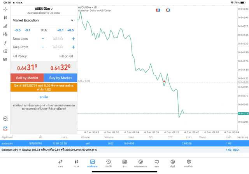The height and width of the screenshot is (174, 249).
Task: Open chart settings sliders icon
Action: (5, 34)
